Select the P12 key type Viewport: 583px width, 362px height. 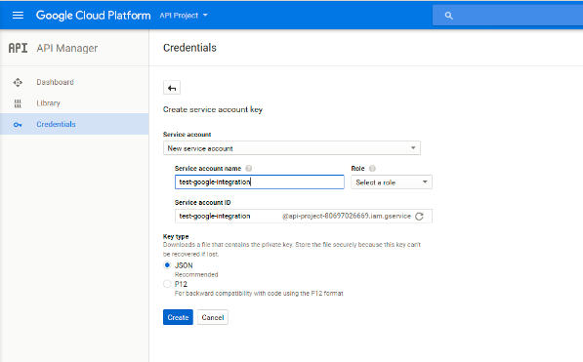pos(167,284)
